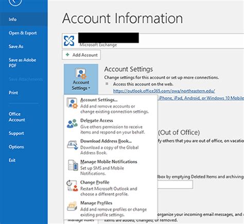The image size is (244, 224).
Task: Click the Manage Profiles folder icon
Action: coord(72,206)
